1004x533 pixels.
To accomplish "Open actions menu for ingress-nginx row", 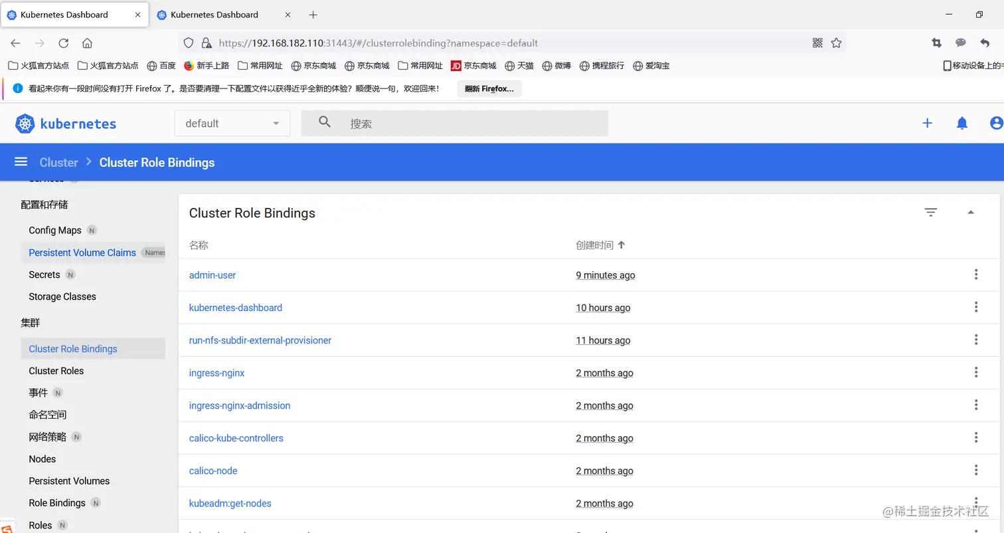I will coord(976,372).
